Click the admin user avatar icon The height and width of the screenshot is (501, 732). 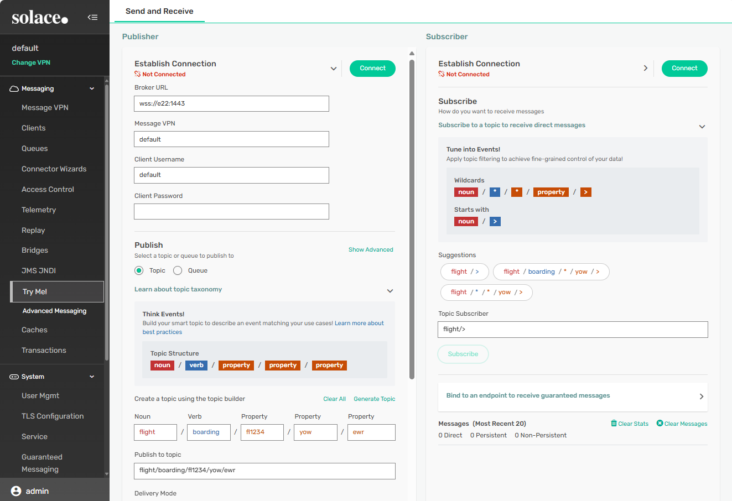pos(16,491)
